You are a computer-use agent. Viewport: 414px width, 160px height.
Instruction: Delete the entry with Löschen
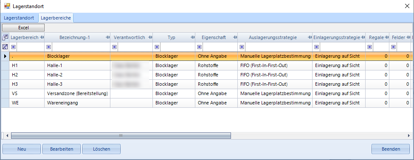click(x=101, y=149)
